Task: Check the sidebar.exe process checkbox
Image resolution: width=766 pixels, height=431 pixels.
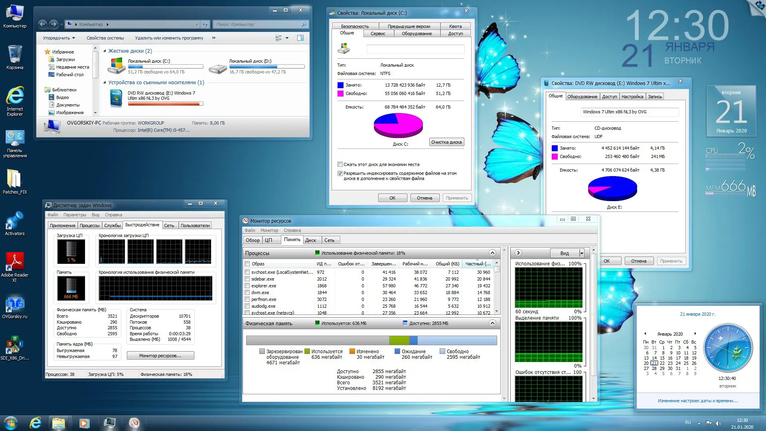Action: [x=247, y=279]
